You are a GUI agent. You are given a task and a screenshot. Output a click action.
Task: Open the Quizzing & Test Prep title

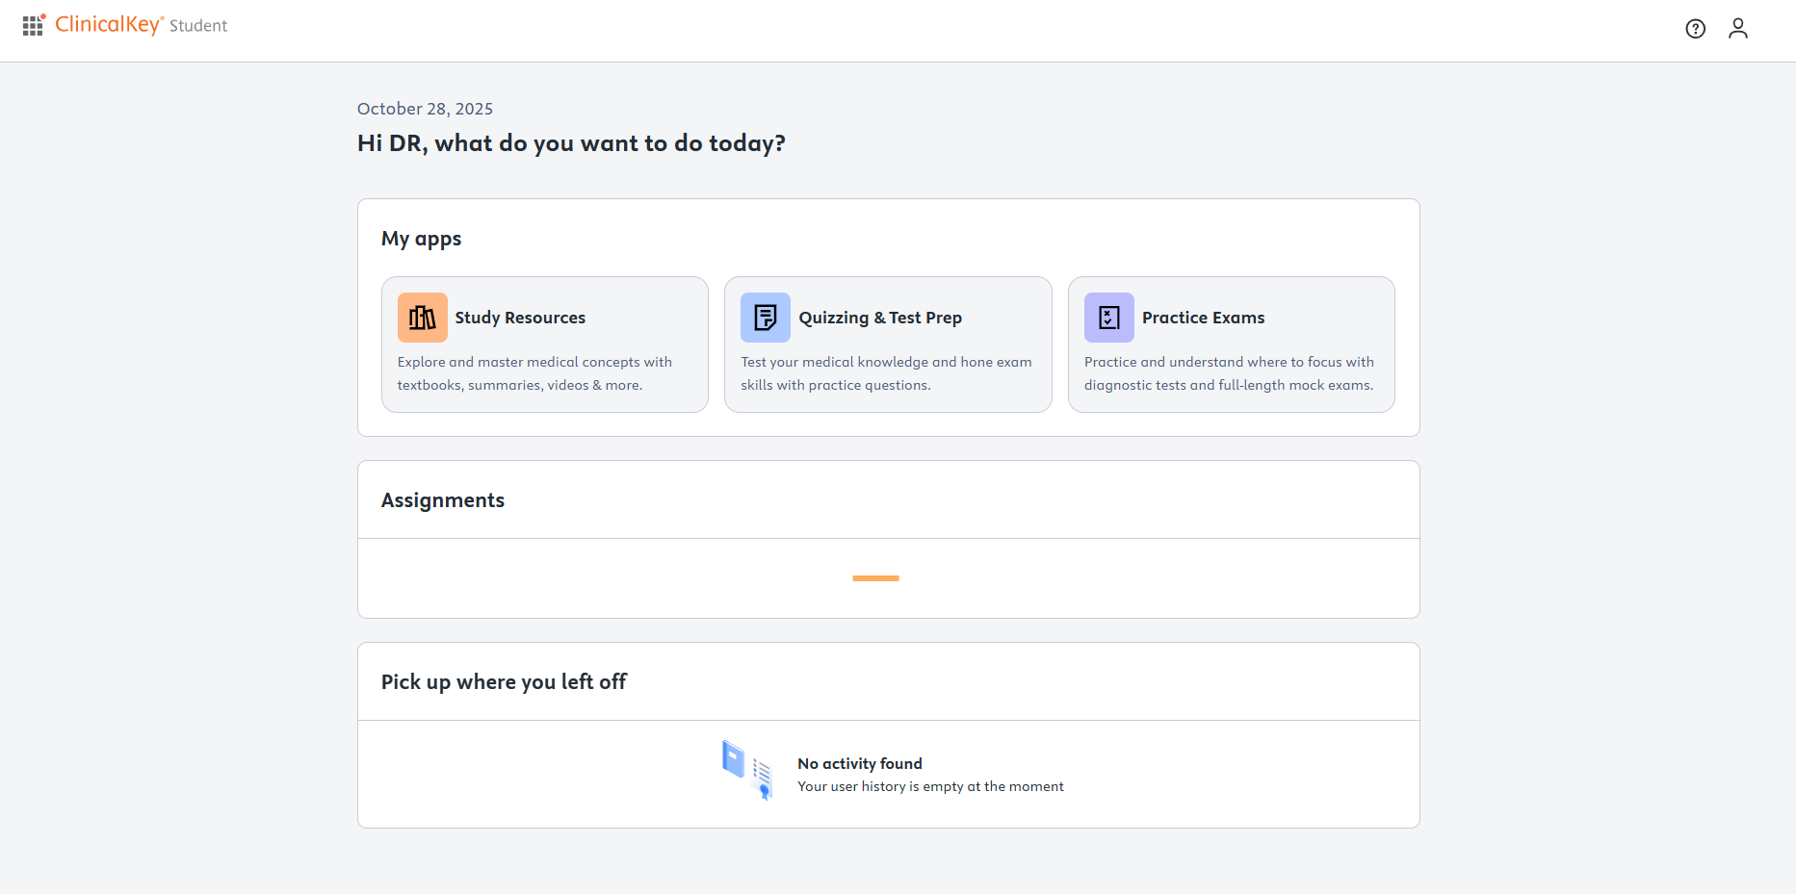(x=880, y=318)
